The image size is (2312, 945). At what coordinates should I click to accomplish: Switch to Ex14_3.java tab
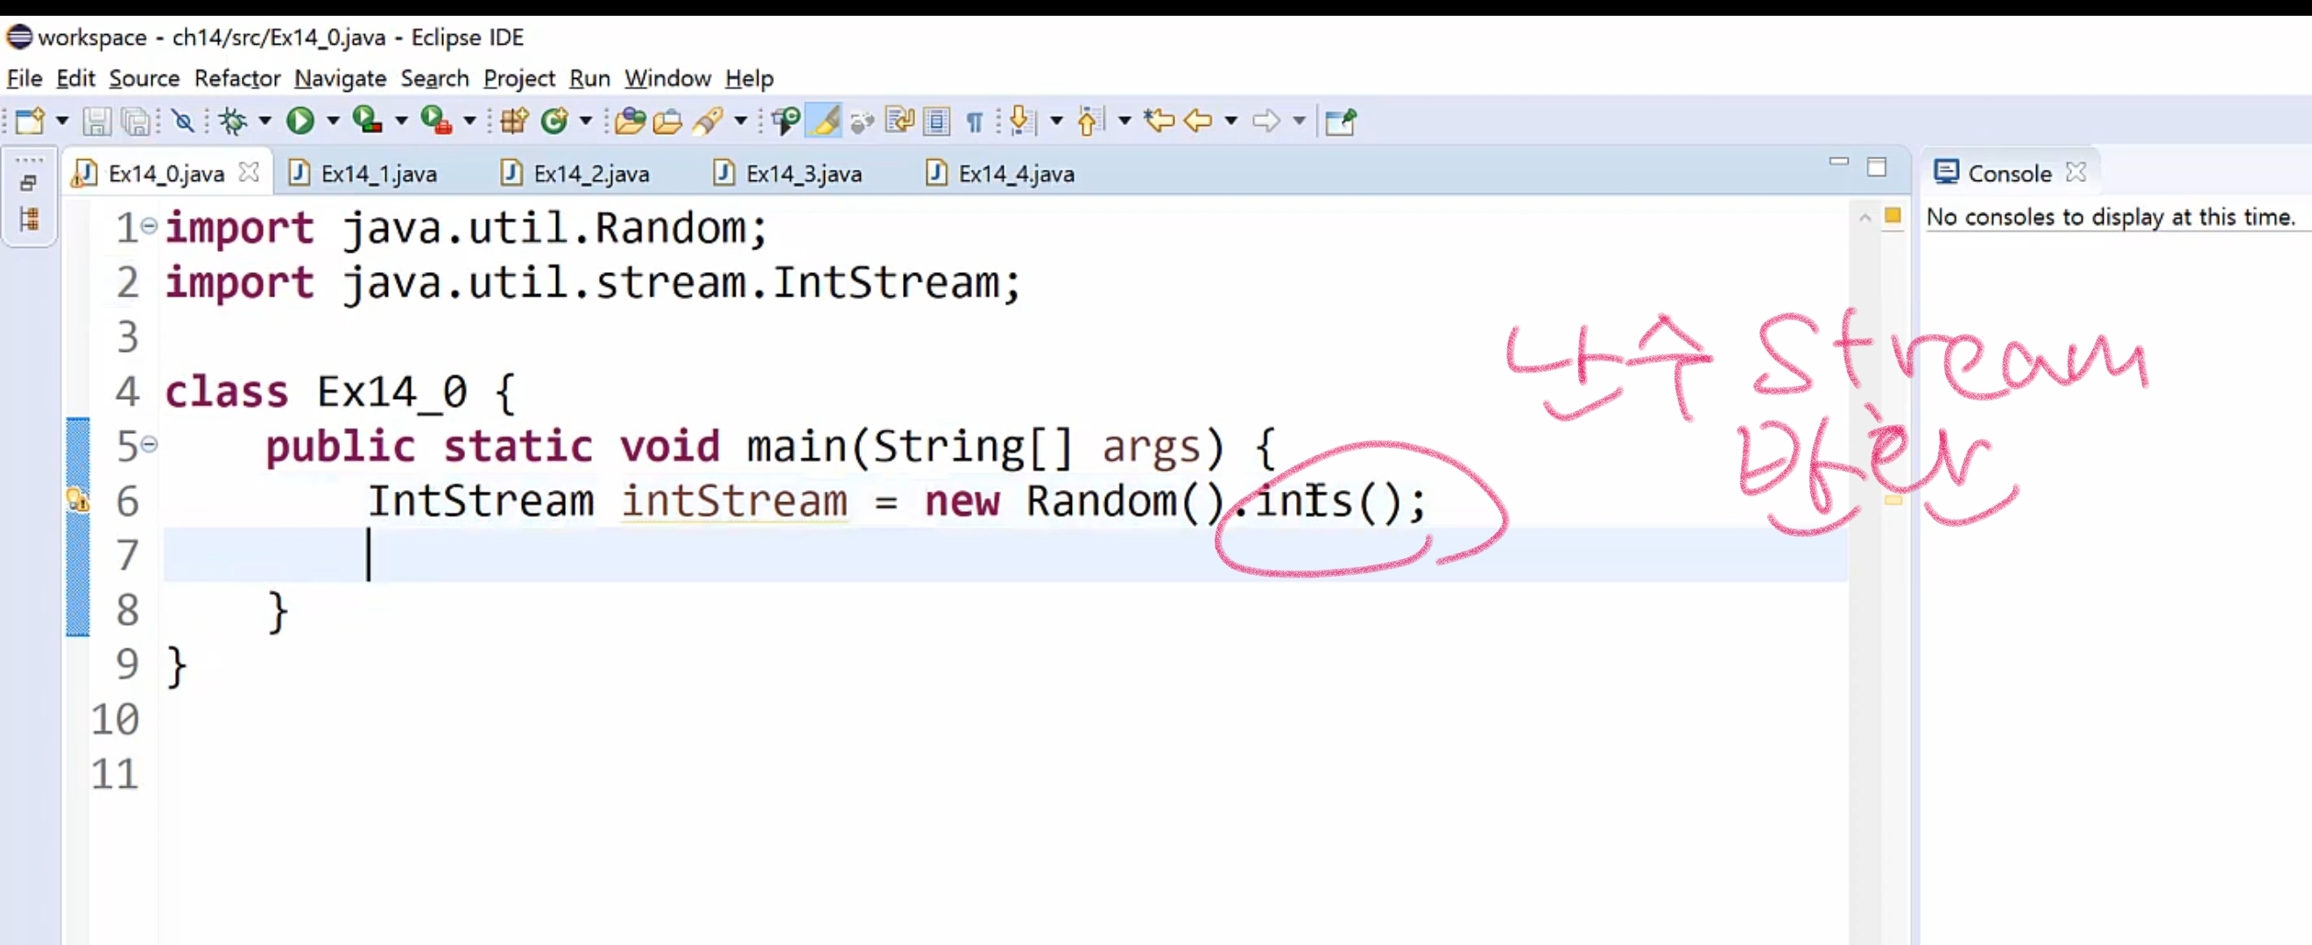pos(802,174)
